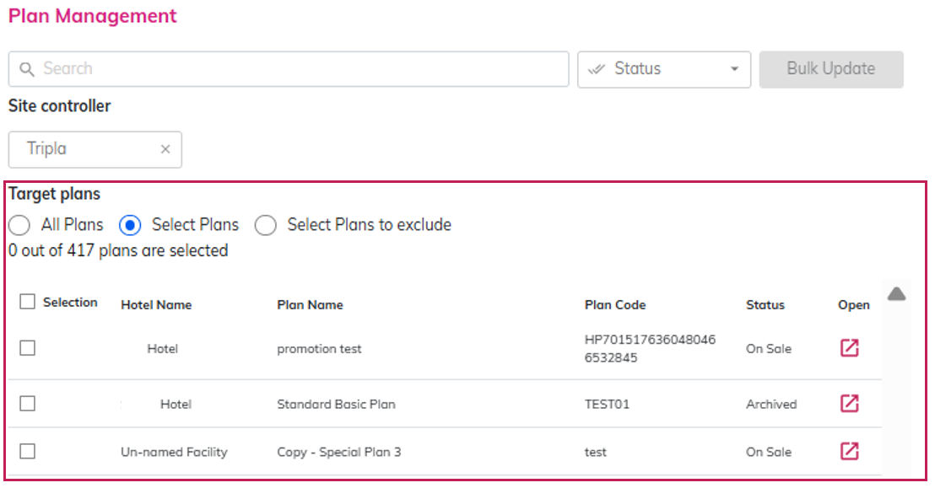Click the scroll up arrow in plan list
This screenshot has width=935, height=488.
(x=896, y=293)
